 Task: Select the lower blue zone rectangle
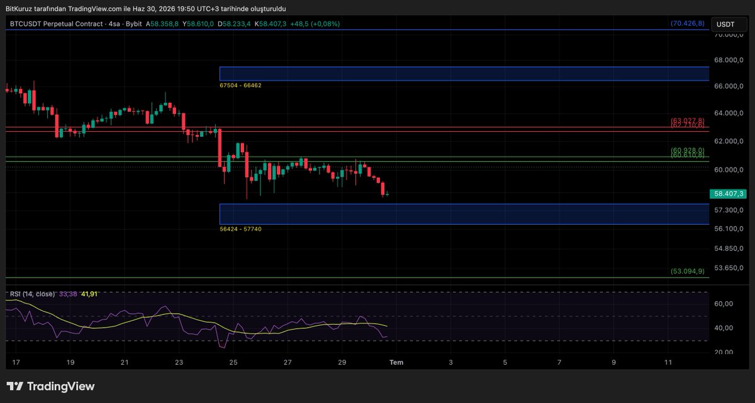tap(464, 213)
